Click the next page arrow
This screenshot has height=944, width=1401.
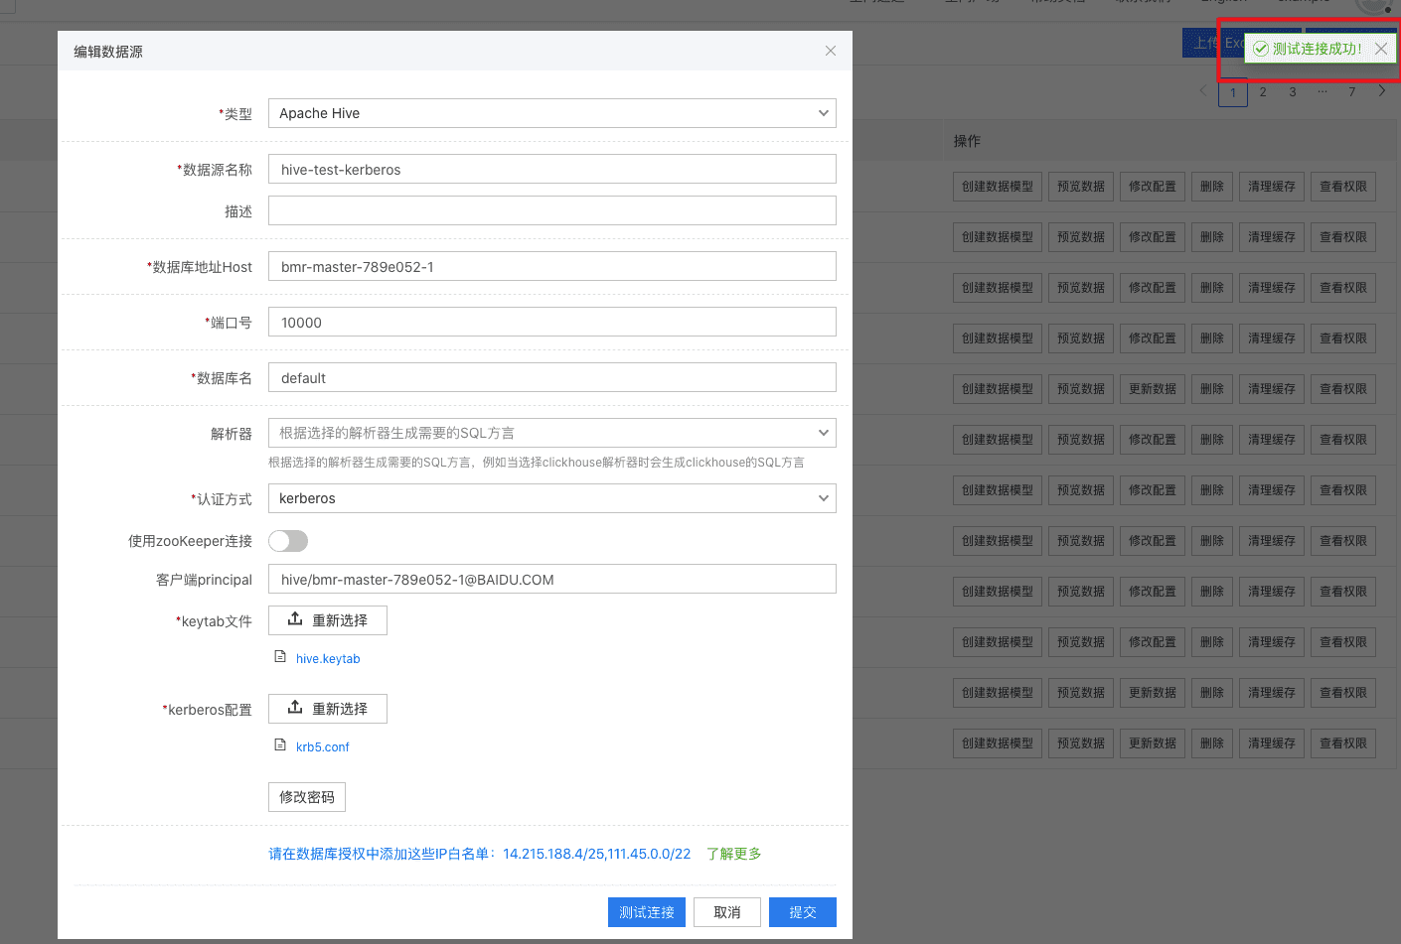[1382, 90]
